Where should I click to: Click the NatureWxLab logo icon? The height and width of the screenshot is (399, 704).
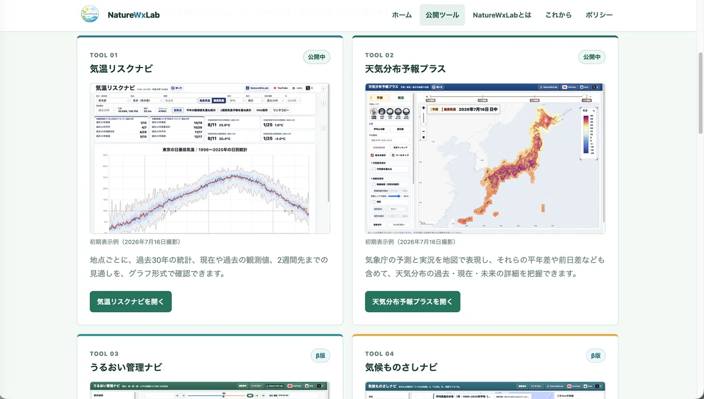[x=90, y=15]
